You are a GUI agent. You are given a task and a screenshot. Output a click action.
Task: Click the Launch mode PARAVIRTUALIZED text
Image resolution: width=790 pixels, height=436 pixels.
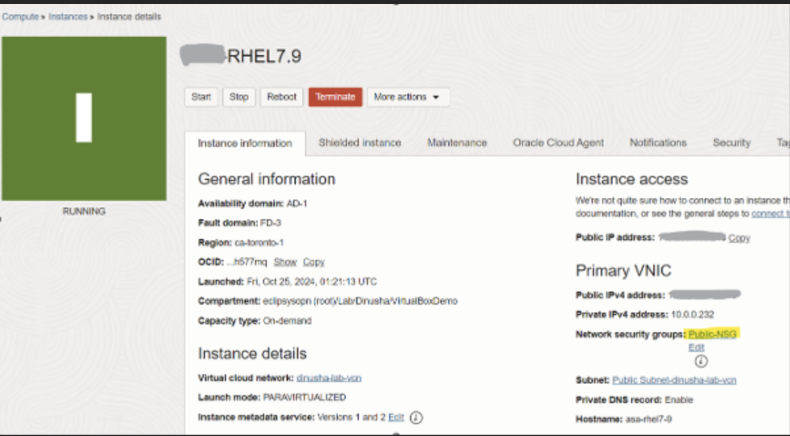click(x=304, y=397)
